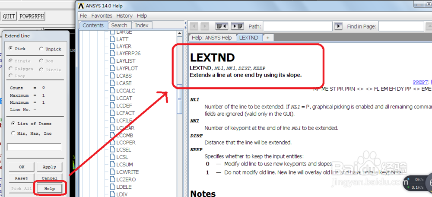Screen dimensions: 432x197
Task: Select the Single picking mode
Action: tap(11, 60)
